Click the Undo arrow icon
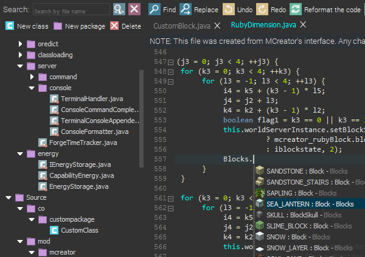Screen dimensions: 365x257 coord(229,9)
